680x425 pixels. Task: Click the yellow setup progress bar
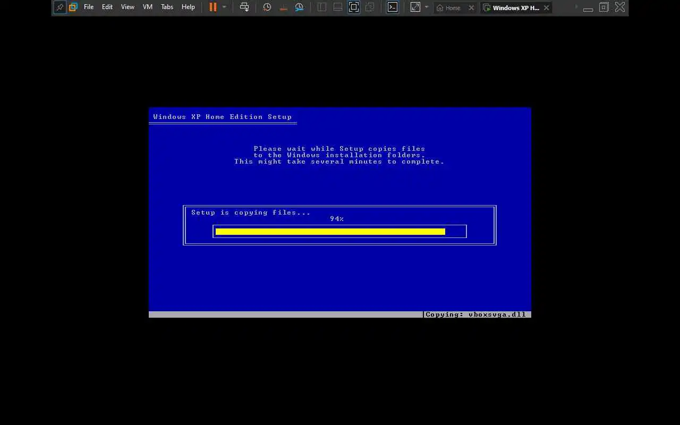[330, 231]
